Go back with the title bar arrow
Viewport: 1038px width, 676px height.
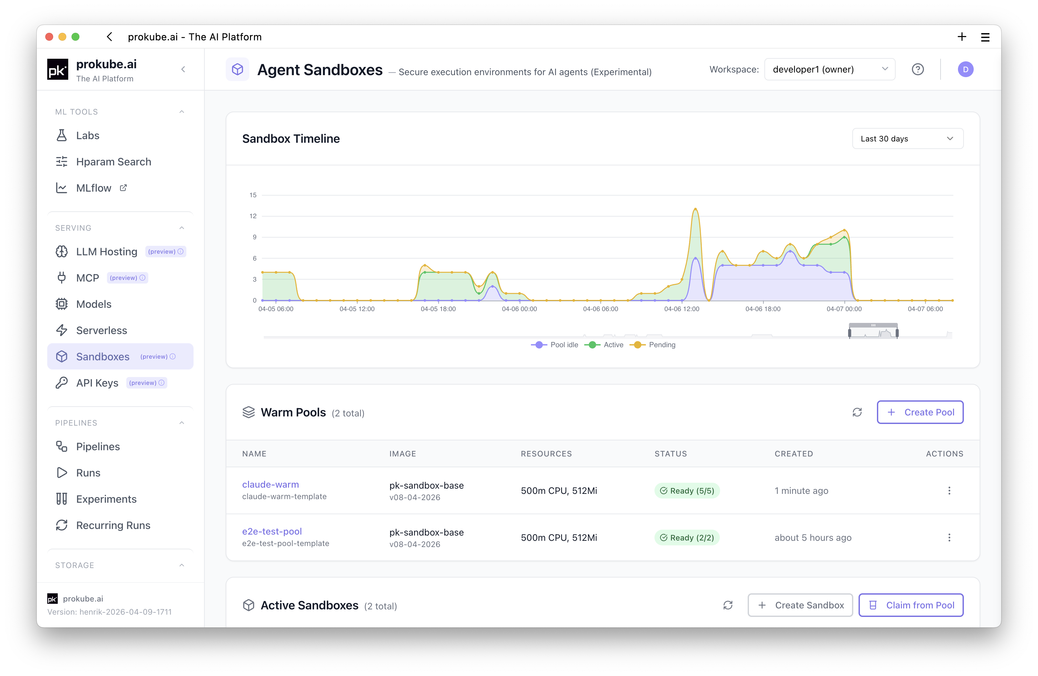pos(110,37)
